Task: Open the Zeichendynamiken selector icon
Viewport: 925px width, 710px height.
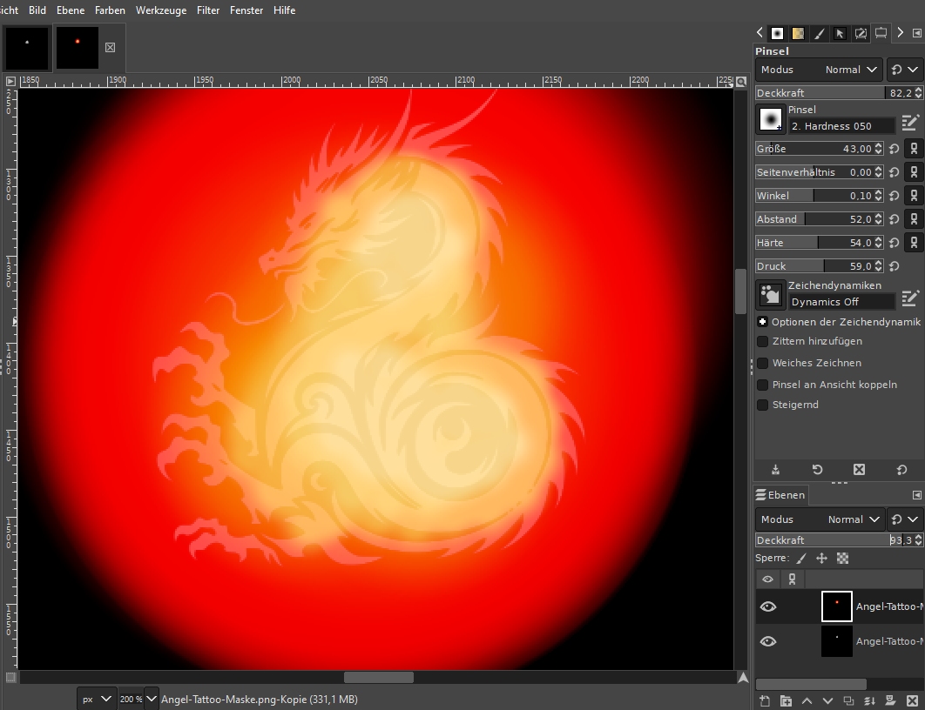Action: pos(771,294)
